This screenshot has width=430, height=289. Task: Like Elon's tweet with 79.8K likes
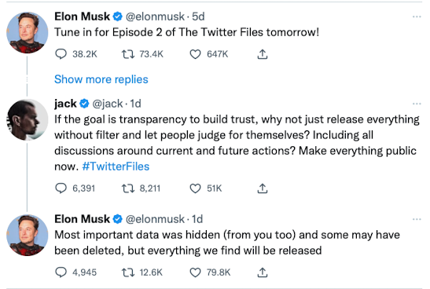pos(195,273)
